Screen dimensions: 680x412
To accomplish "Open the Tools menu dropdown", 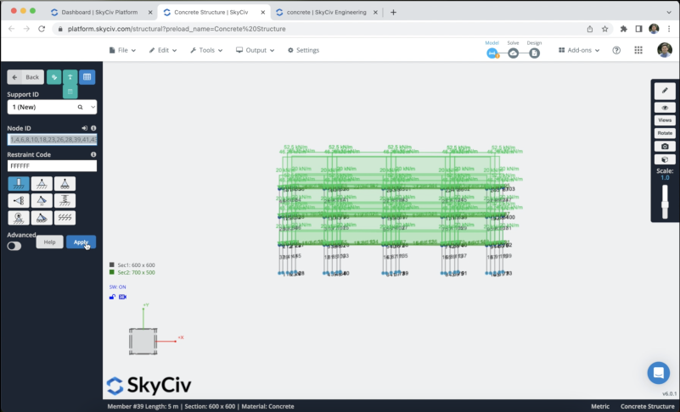I will [206, 50].
